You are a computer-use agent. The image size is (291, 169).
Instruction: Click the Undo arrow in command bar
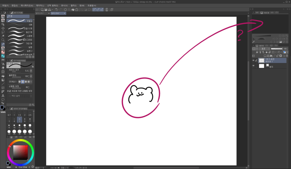(x=57, y=9)
